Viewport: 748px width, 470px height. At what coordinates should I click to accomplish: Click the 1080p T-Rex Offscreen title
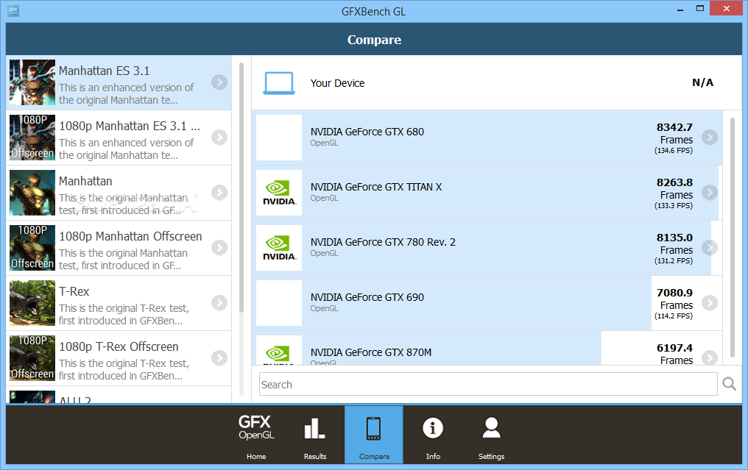pyautogui.click(x=119, y=346)
